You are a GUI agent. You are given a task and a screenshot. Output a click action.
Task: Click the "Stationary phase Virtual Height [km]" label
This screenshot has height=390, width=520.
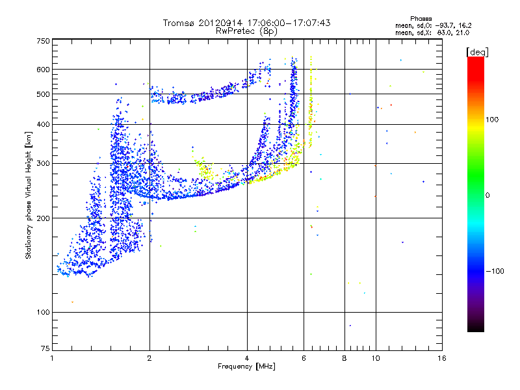[x=29, y=195]
